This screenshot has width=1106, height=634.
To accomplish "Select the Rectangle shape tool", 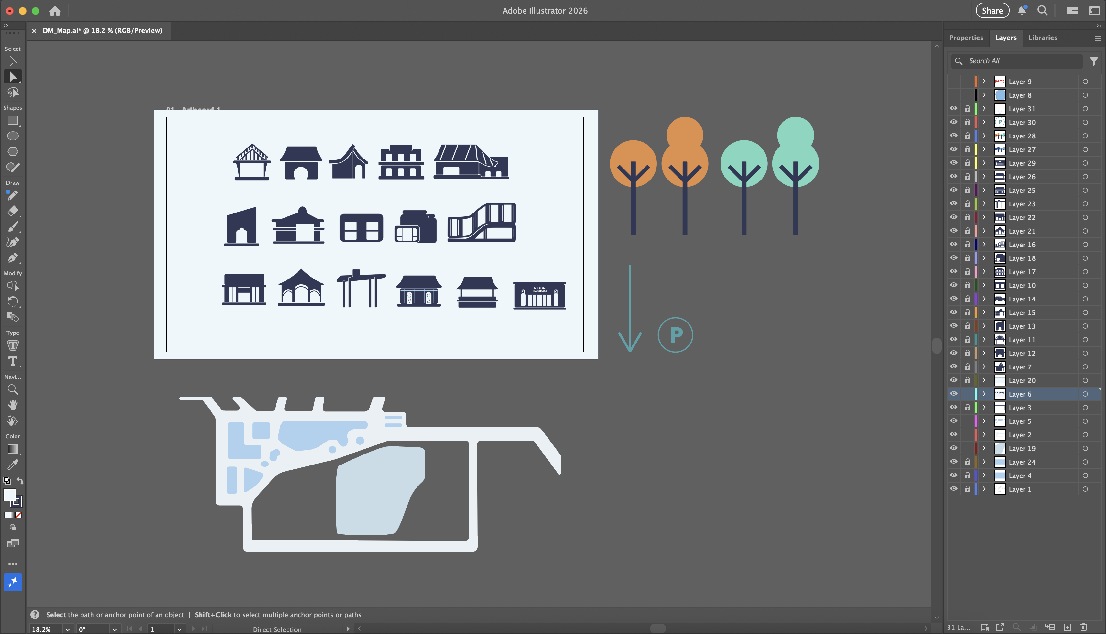I will pos(13,121).
